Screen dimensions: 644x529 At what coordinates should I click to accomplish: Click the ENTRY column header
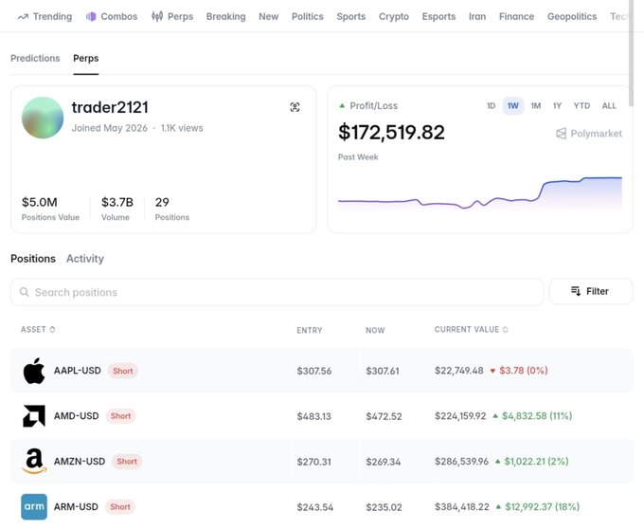pos(310,330)
